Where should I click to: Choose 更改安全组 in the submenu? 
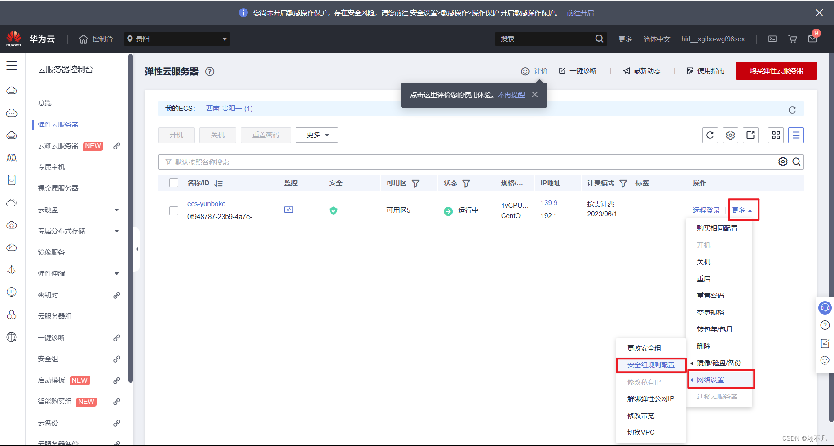click(644, 349)
